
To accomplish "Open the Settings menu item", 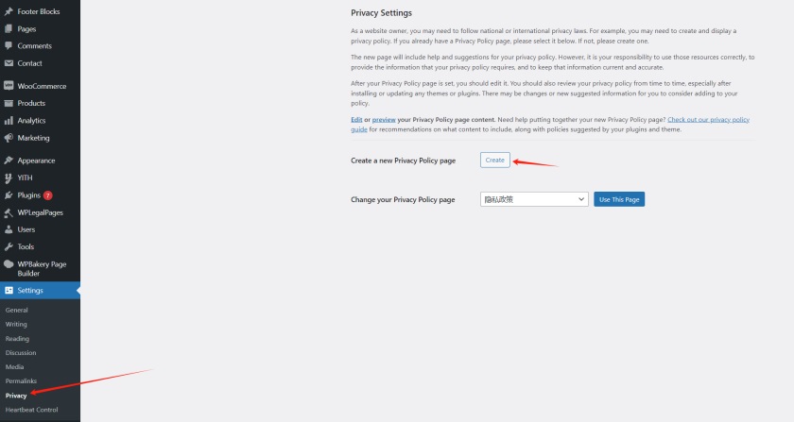I will point(40,291).
